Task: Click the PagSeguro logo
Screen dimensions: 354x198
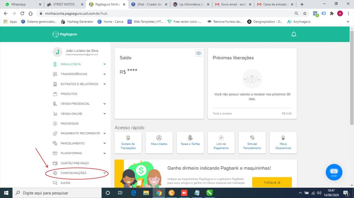Action: [x=65, y=34]
